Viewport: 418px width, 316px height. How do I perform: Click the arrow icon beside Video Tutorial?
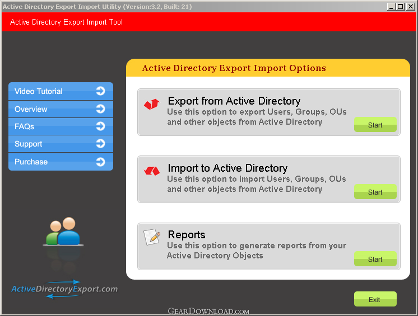pyautogui.click(x=100, y=91)
